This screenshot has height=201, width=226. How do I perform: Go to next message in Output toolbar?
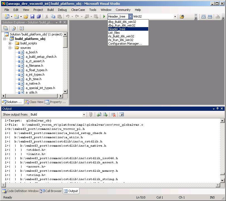pyautogui.click(x=105, y=114)
